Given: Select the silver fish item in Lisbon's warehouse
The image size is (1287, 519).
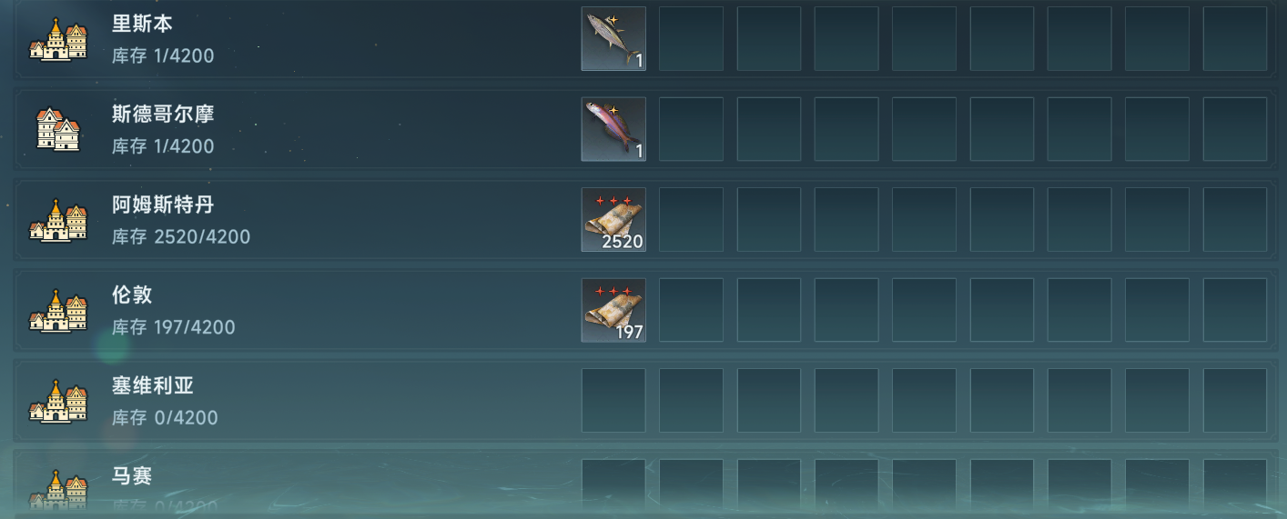Looking at the screenshot, I should 613,39.
